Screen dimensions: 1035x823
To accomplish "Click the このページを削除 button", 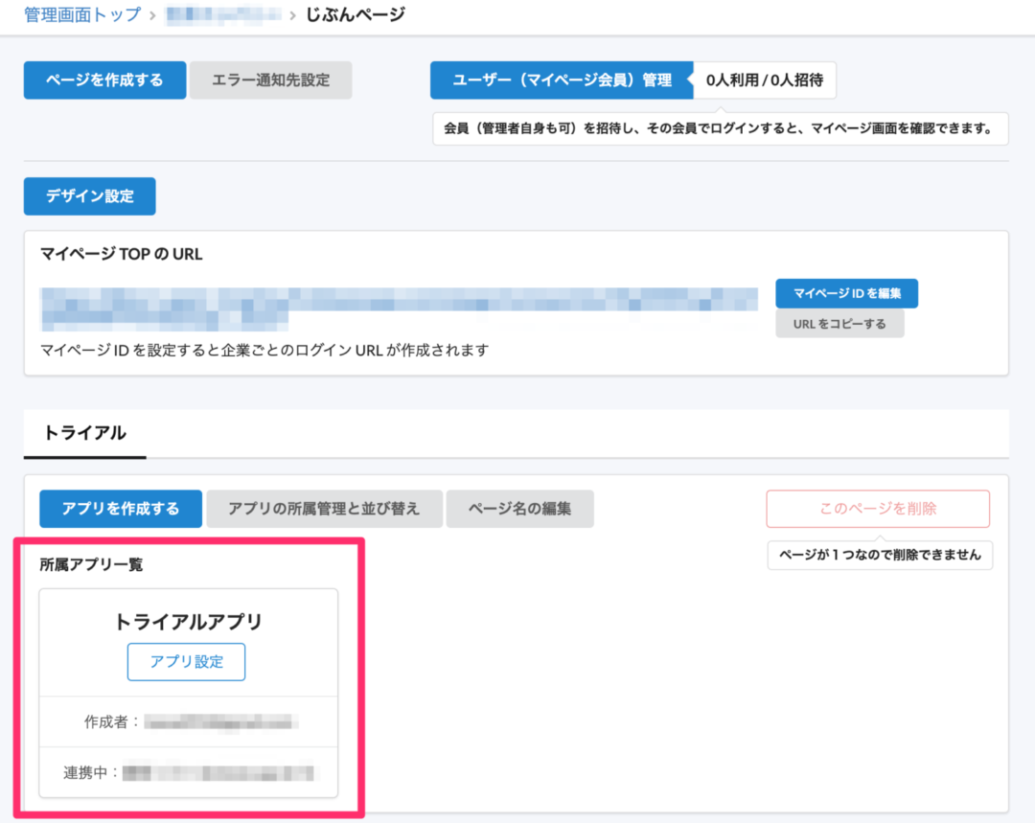I will [x=877, y=509].
